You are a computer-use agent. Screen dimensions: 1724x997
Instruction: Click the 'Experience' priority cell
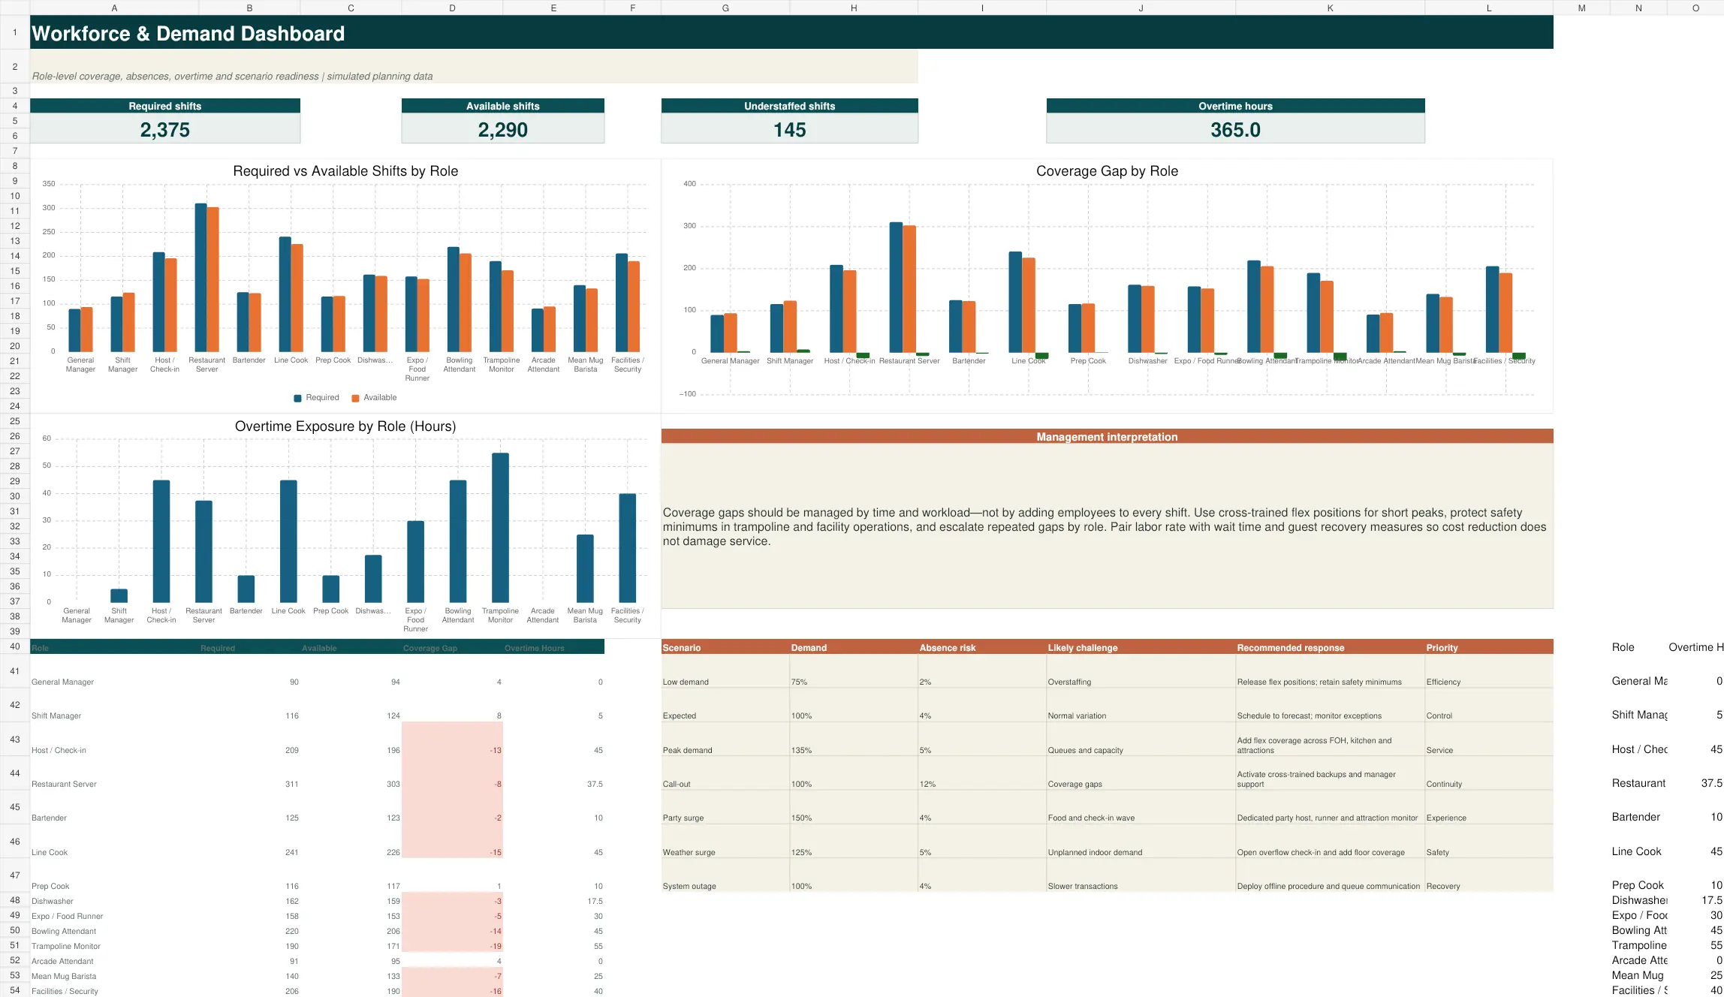1489,807
